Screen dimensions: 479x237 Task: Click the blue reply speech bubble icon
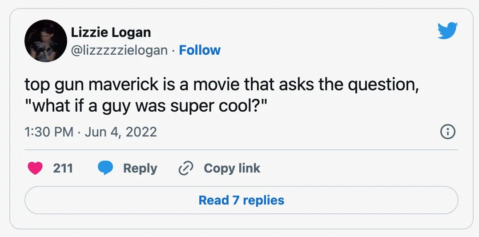tap(105, 168)
